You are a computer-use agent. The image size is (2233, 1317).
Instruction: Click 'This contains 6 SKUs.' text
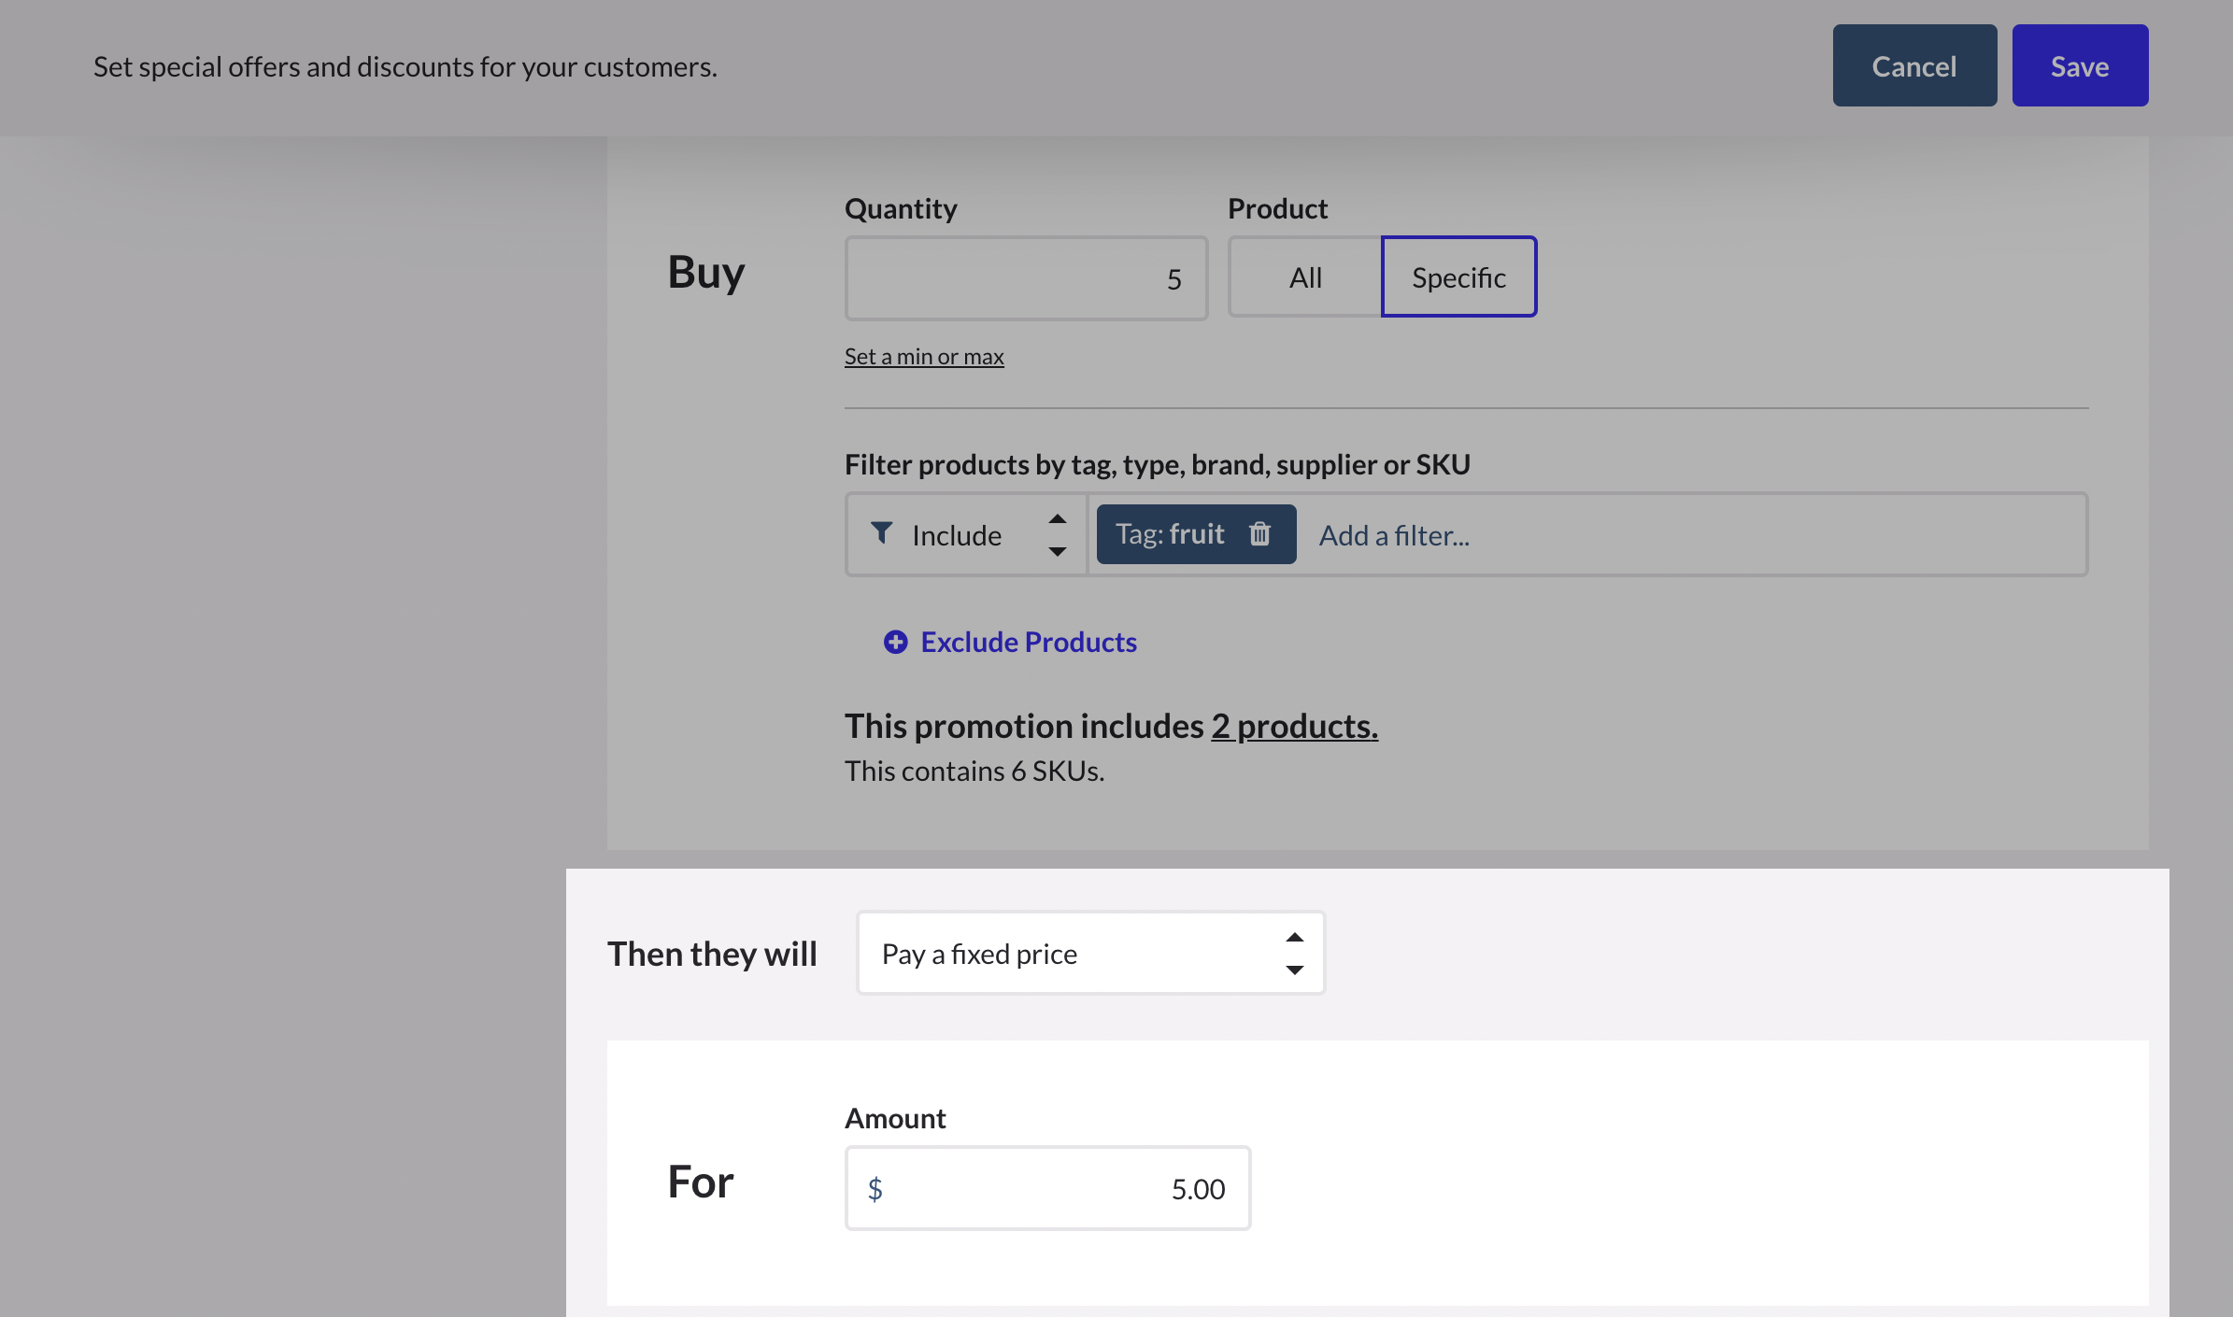974,771
